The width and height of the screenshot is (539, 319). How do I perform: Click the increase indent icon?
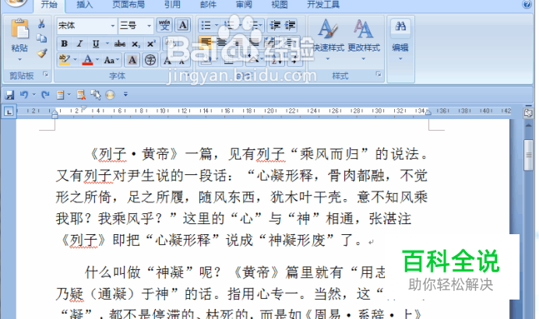coord(290,25)
